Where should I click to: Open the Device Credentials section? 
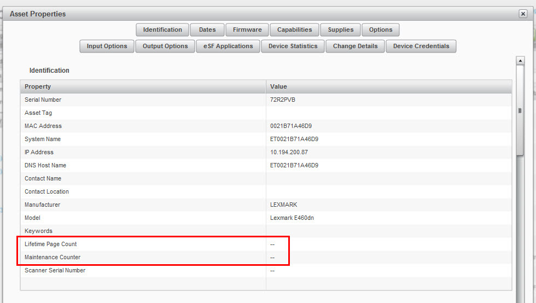[x=421, y=46]
